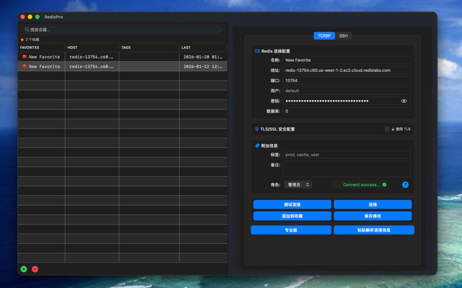Click the host cell of the 2026-01-20 favorite

[x=92, y=56]
